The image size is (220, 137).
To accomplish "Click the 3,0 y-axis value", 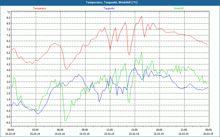I will coord(9,82).
